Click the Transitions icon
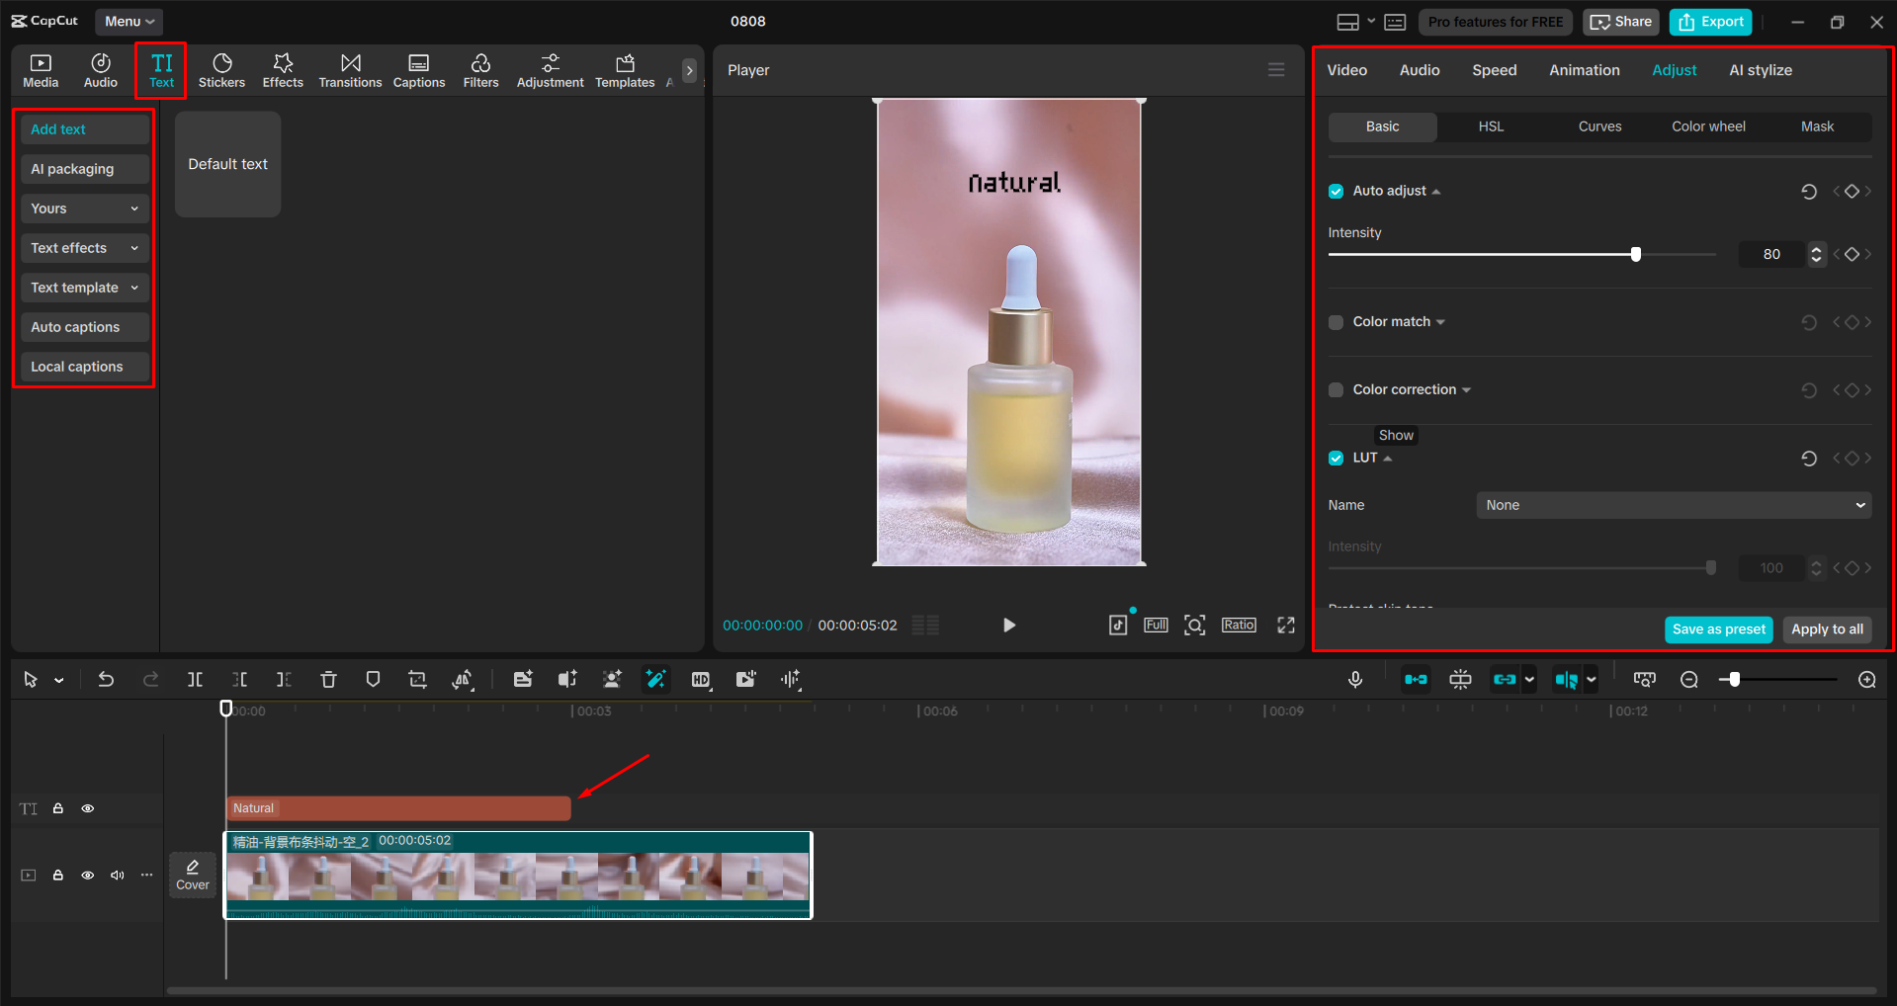 click(x=350, y=69)
